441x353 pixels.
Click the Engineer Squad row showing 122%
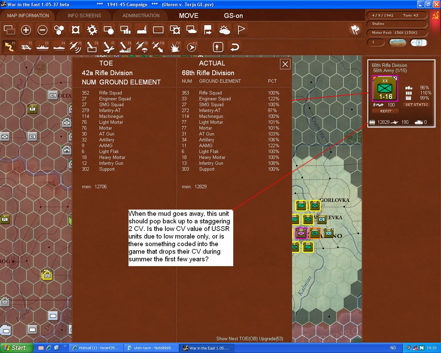(230, 99)
